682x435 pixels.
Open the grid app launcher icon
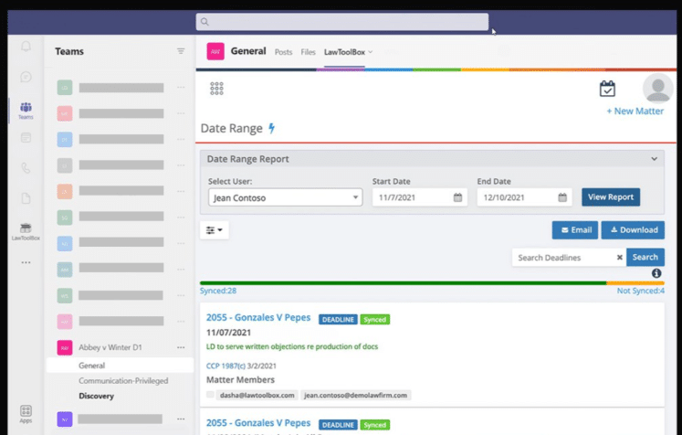(x=216, y=89)
